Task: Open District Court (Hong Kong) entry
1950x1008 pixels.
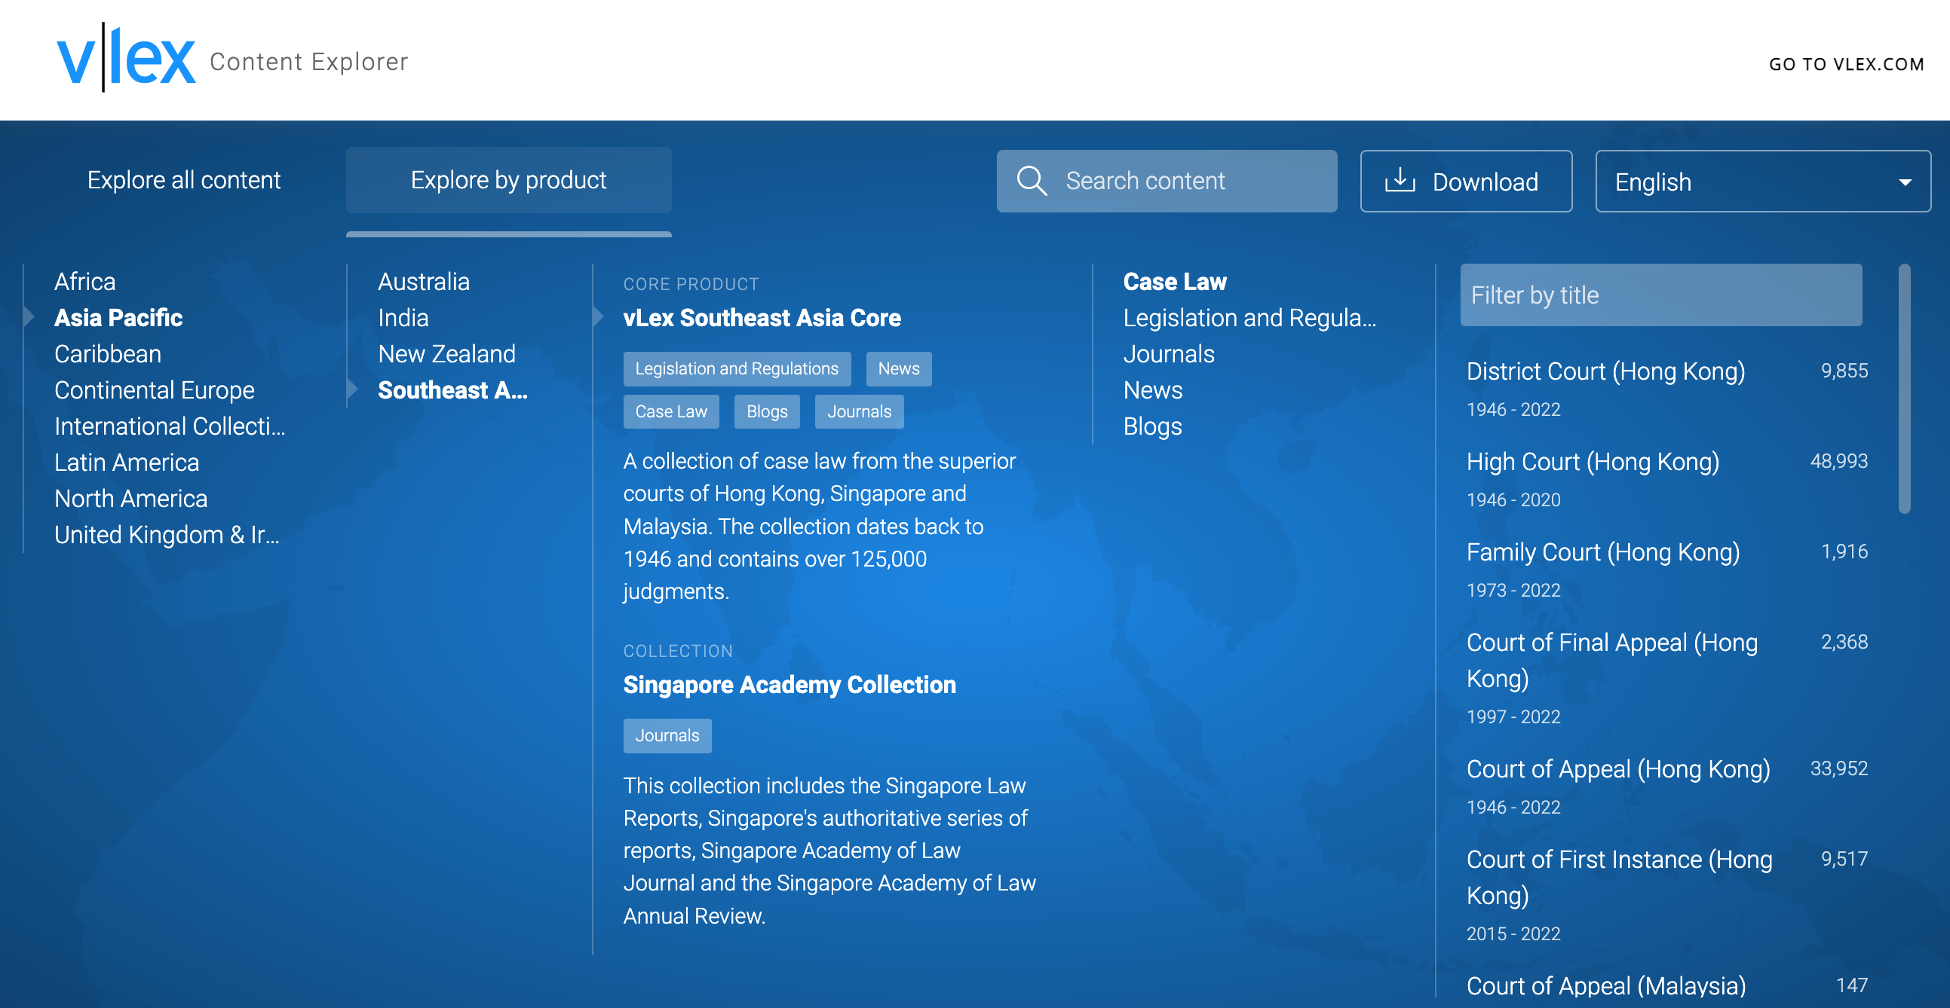Action: (1605, 371)
